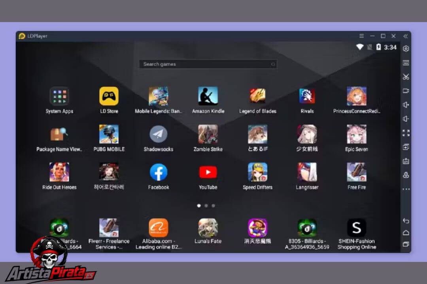Click the Android back button in sidebar
The height and width of the screenshot is (284, 427).
(406, 220)
